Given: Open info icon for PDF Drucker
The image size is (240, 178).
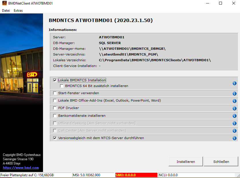Looking at the screenshot, I should (x=235, y=108).
